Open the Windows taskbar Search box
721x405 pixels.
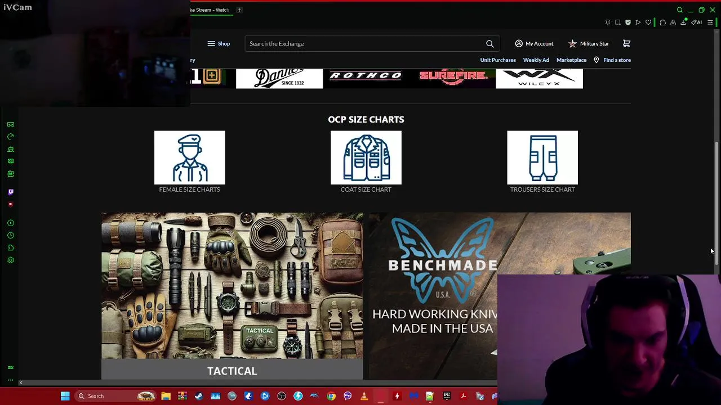[115, 396]
